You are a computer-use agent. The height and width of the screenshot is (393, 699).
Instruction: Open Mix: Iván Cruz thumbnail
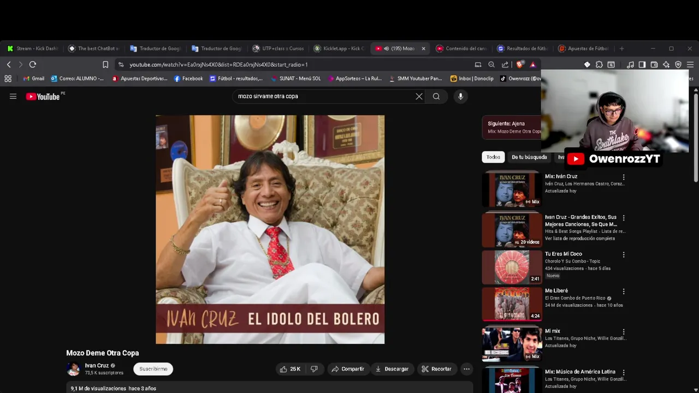pos(512,189)
